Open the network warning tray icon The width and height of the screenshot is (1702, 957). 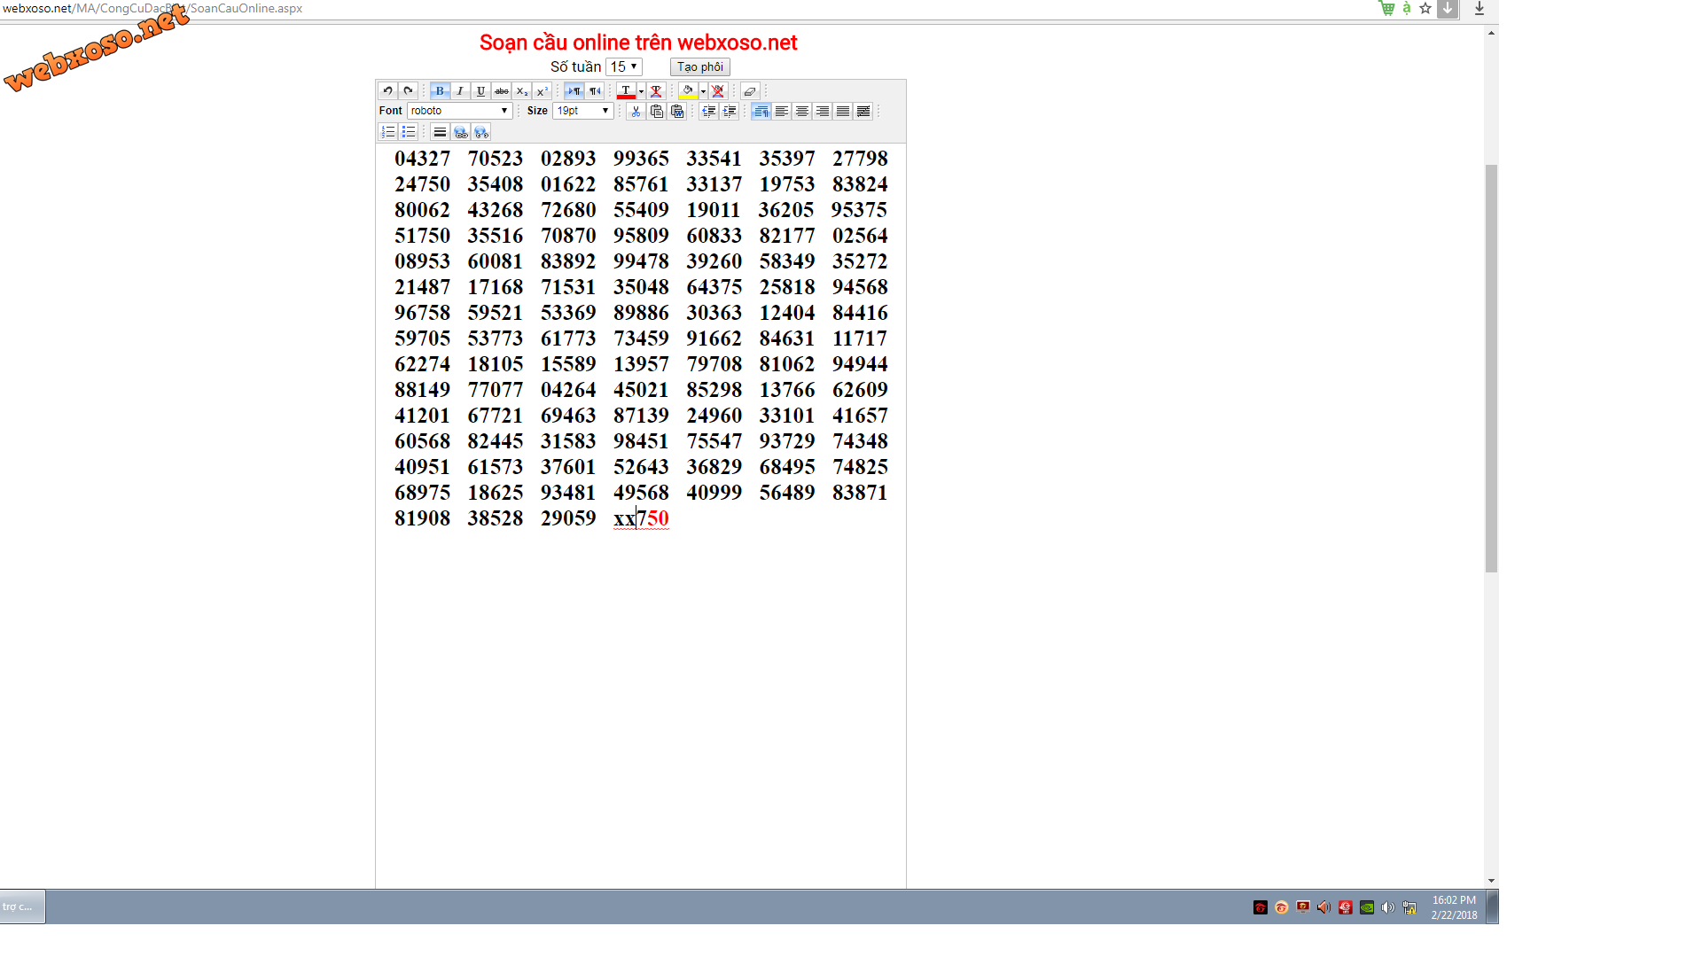click(1409, 907)
